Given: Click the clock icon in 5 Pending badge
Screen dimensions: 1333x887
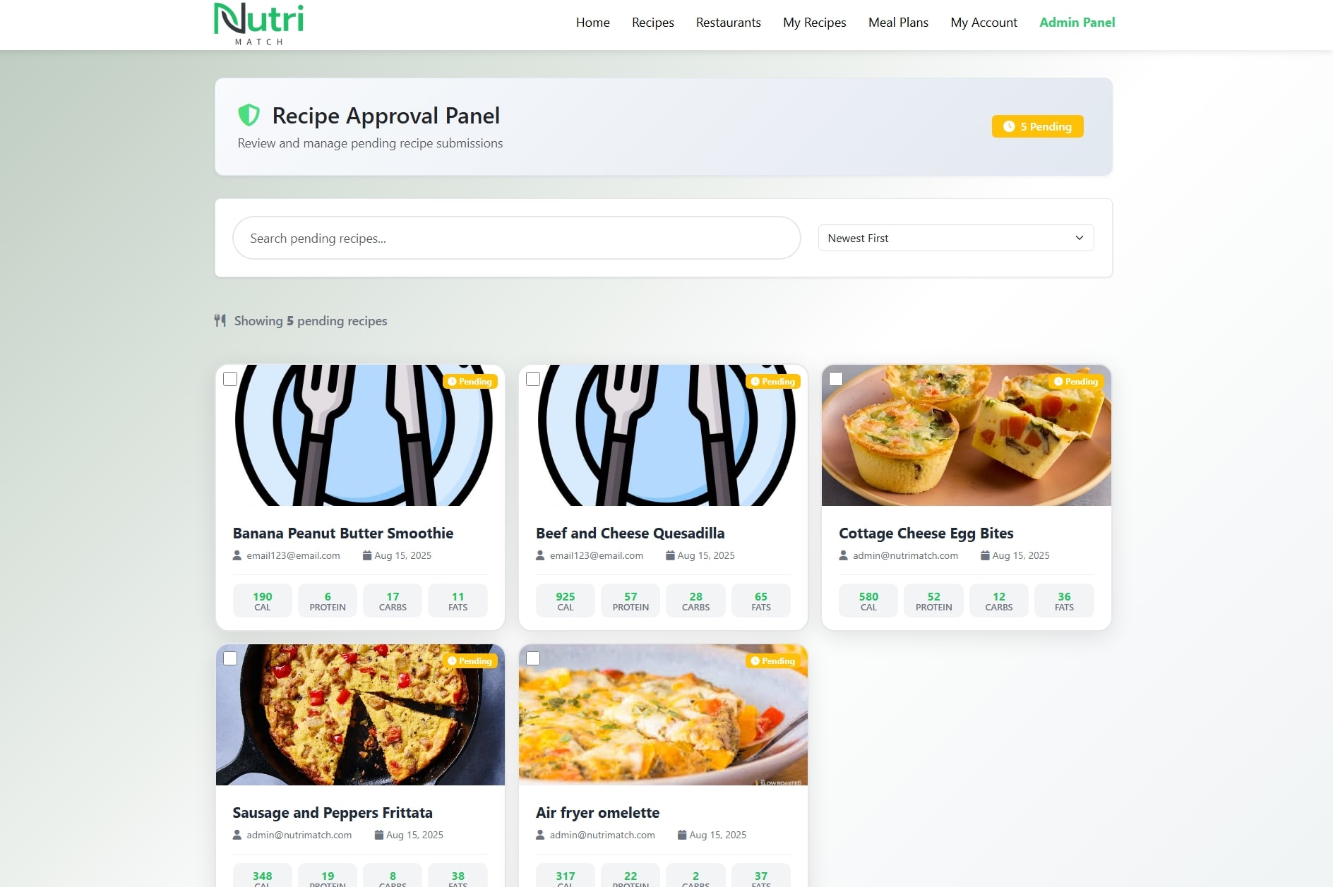Looking at the screenshot, I should pos(1009,126).
